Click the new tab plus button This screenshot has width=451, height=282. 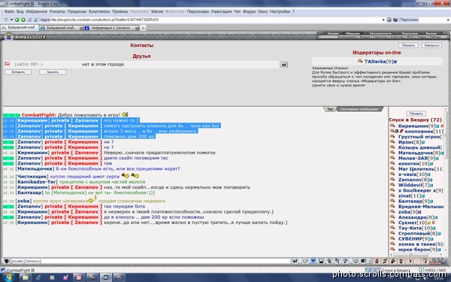[x=143, y=28]
